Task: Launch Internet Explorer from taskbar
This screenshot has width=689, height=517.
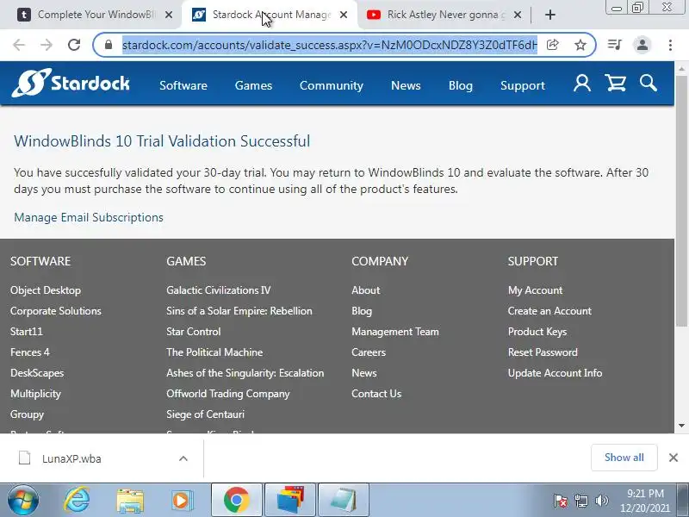Action: point(77,501)
